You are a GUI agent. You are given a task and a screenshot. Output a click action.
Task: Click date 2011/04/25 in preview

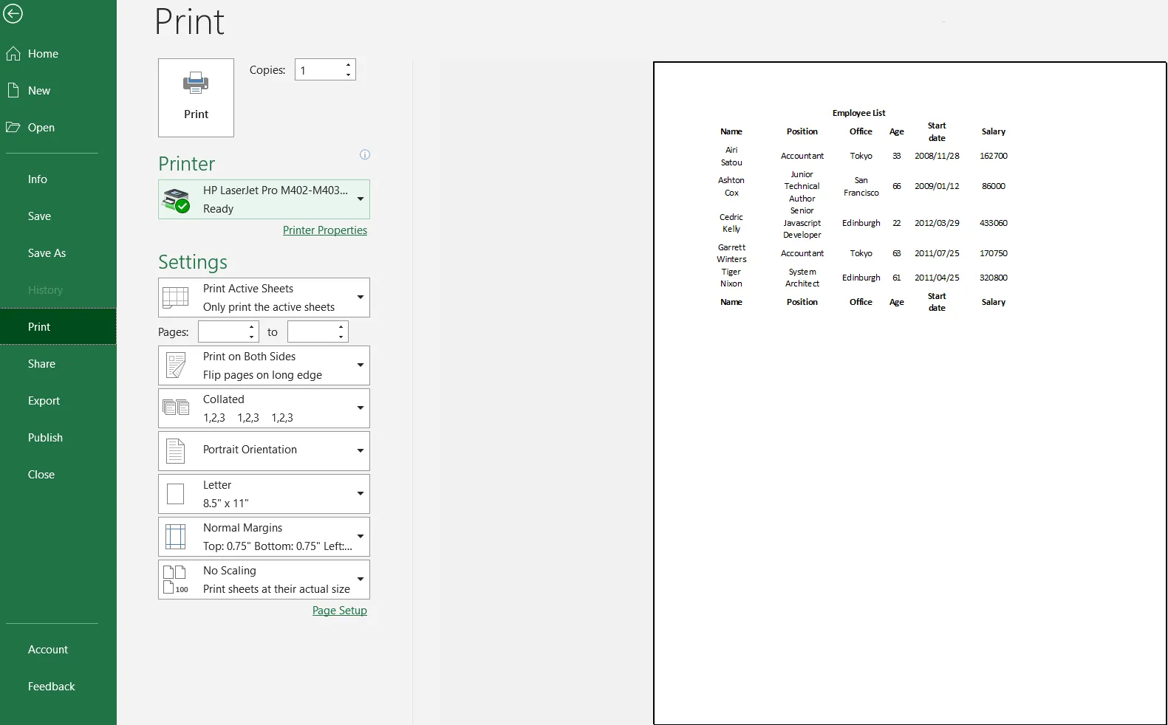coord(937,278)
